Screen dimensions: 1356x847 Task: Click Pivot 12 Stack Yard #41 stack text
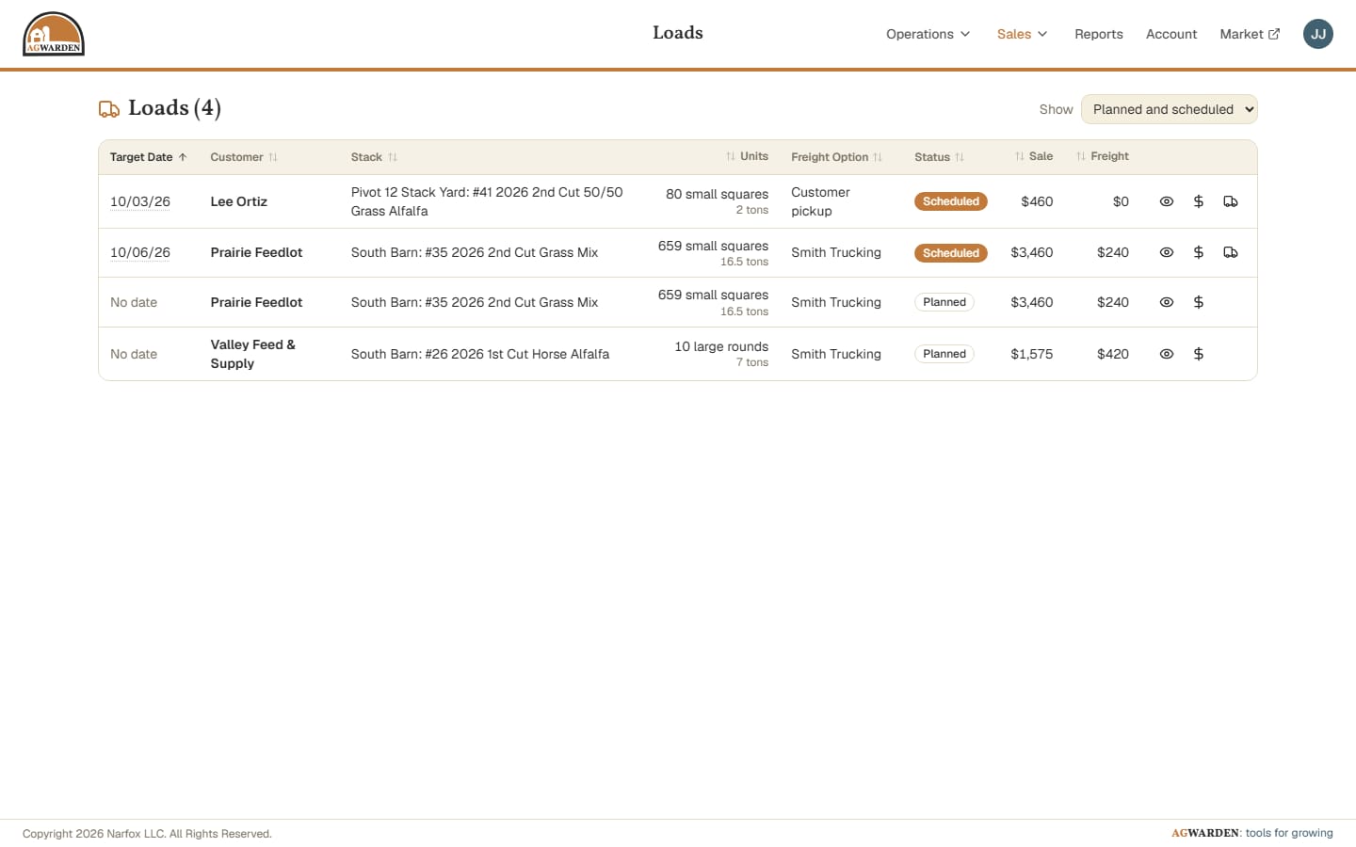pos(487,201)
